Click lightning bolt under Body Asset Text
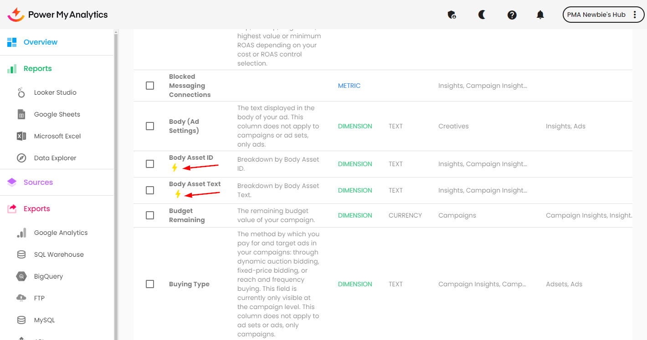The height and width of the screenshot is (340, 647). tap(178, 194)
